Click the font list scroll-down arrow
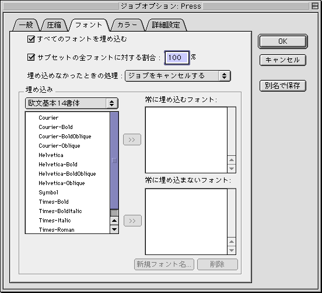Viewport: 322px width, 293px height. pos(114,229)
